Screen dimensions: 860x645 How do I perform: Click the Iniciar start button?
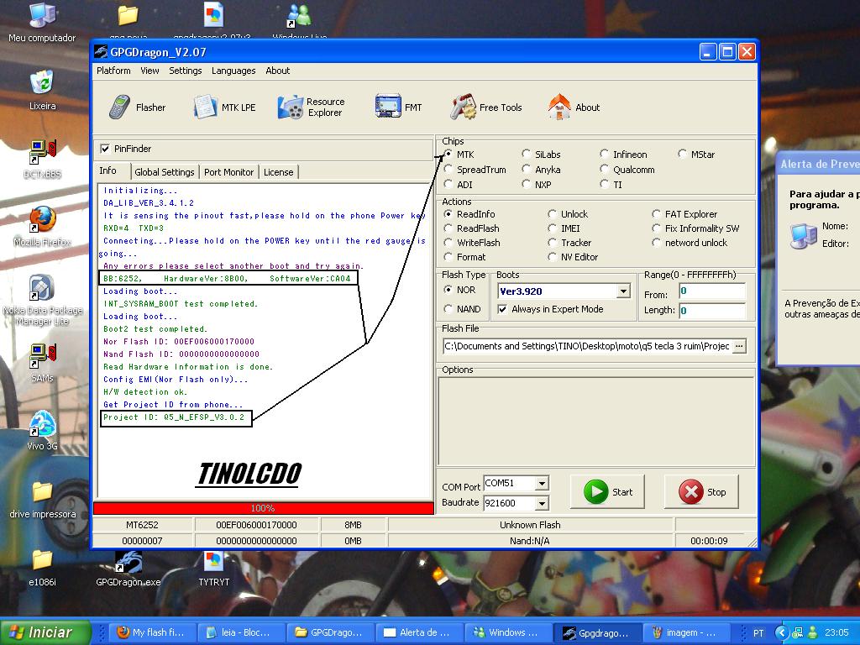(x=45, y=632)
